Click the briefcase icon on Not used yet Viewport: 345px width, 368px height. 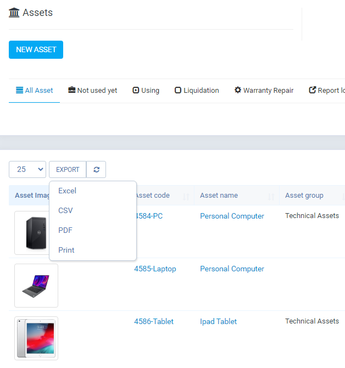[x=71, y=90]
